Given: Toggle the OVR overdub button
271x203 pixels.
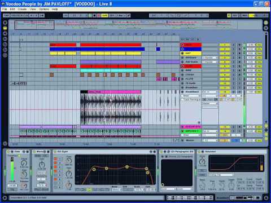Looking at the screenshot, I should pos(104,15).
